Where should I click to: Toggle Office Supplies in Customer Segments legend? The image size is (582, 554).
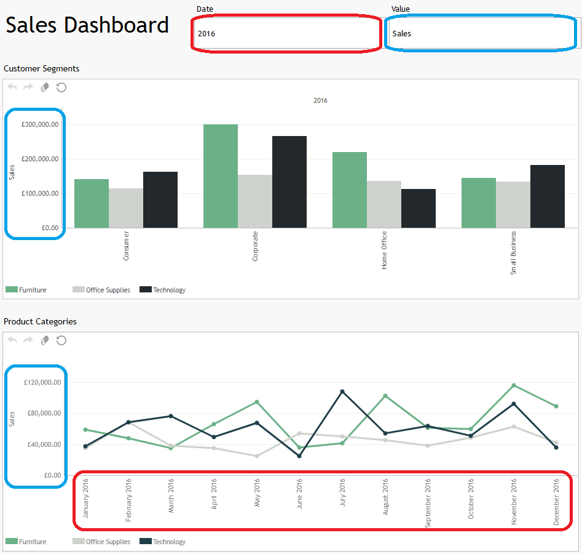[101, 289]
